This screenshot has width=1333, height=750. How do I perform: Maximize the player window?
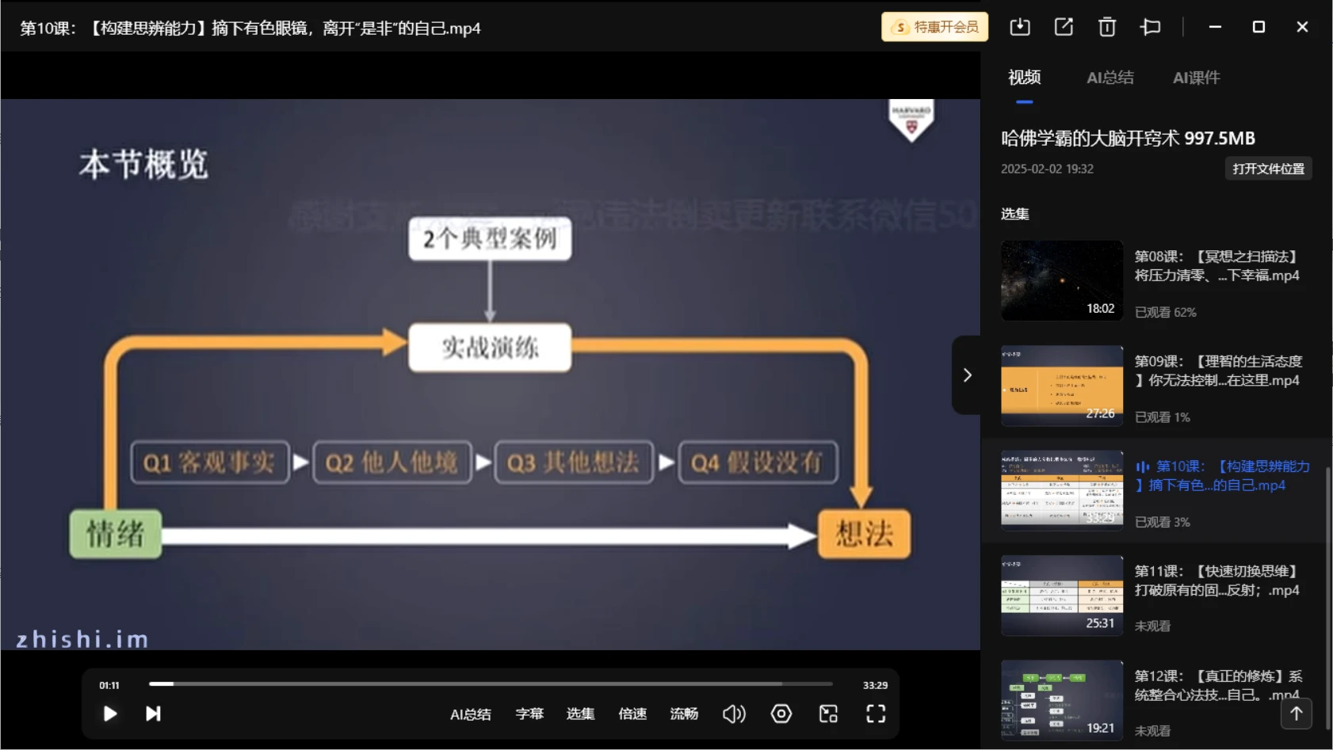point(1258,27)
